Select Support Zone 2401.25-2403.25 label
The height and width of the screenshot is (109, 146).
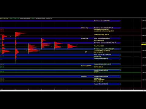tap(103, 64)
